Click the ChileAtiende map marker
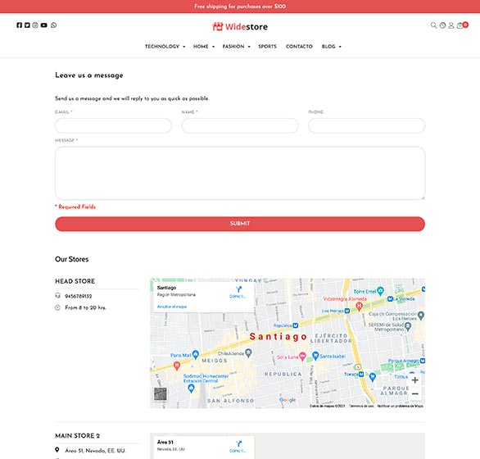Screen dimensions: 480x459 click(x=248, y=353)
